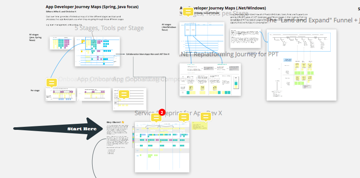Click the 'All stages (Java, Spring focus)' label
The width and height of the screenshot is (360, 178).
[x=35, y=37]
